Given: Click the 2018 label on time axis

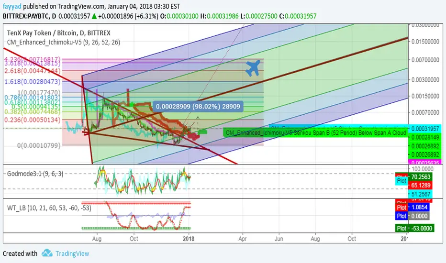Looking at the screenshot, I should tap(189, 239).
